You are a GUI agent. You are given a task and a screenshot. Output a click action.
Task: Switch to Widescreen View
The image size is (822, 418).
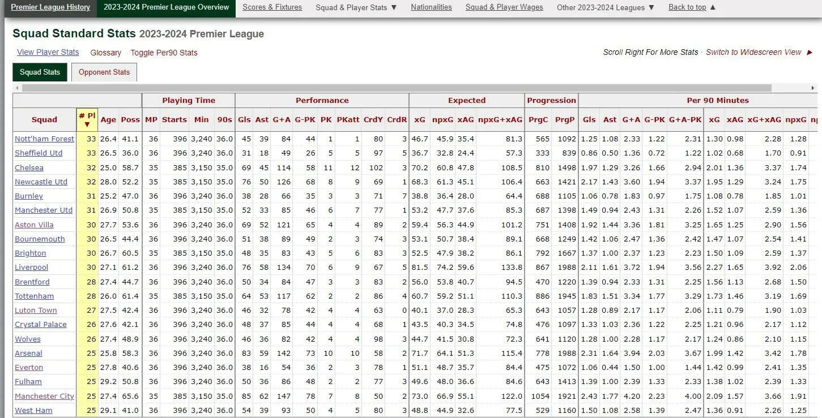click(753, 52)
